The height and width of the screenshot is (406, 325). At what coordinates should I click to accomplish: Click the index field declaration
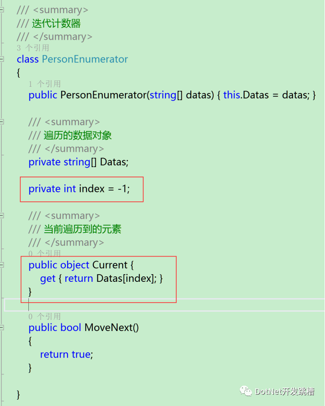pyautogui.click(x=79, y=189)
